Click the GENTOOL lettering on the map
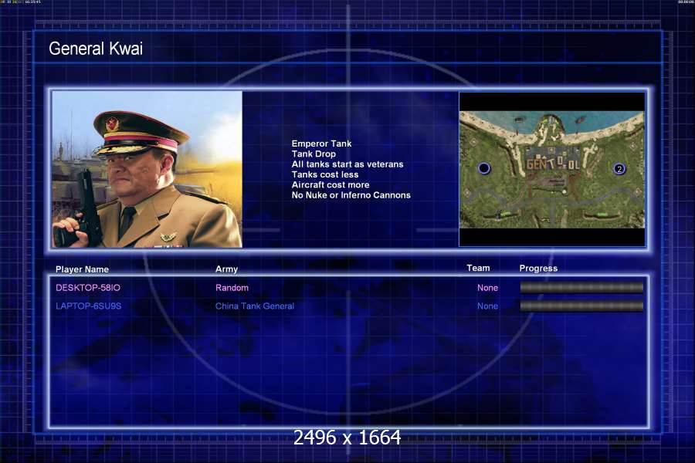Image resolution: width=695 pixels, height=463 pixels. click(553, 164)
